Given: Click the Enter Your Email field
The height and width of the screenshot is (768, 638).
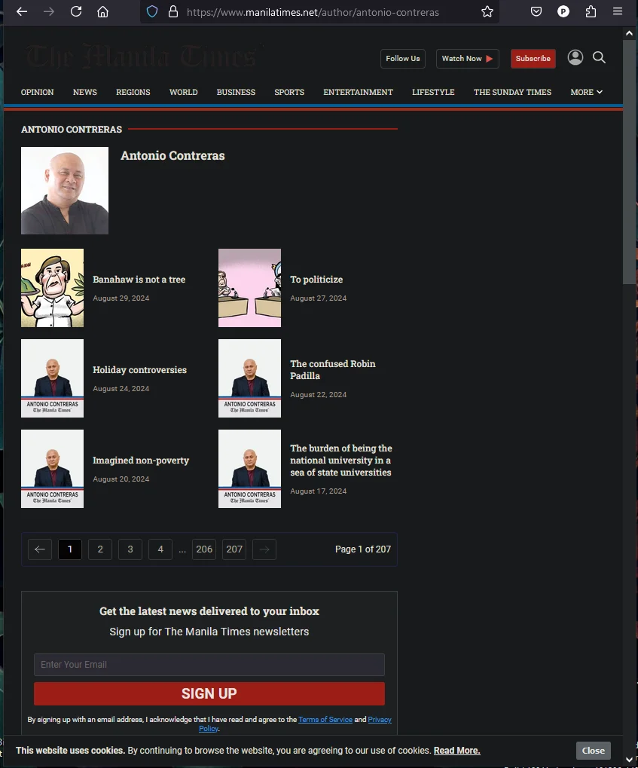Looking at the screenshot, I should (209, 665).
